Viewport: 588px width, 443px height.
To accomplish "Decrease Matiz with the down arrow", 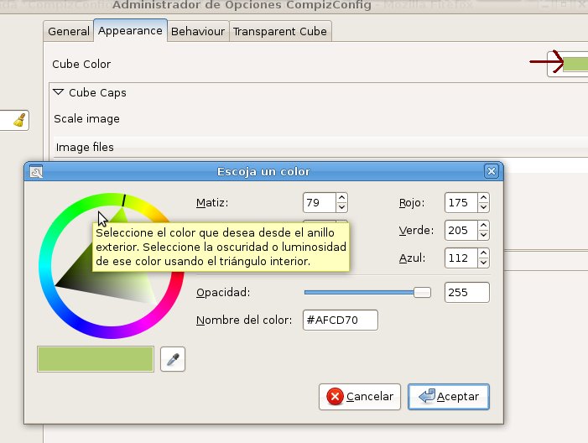I will (x=341, y=207).
